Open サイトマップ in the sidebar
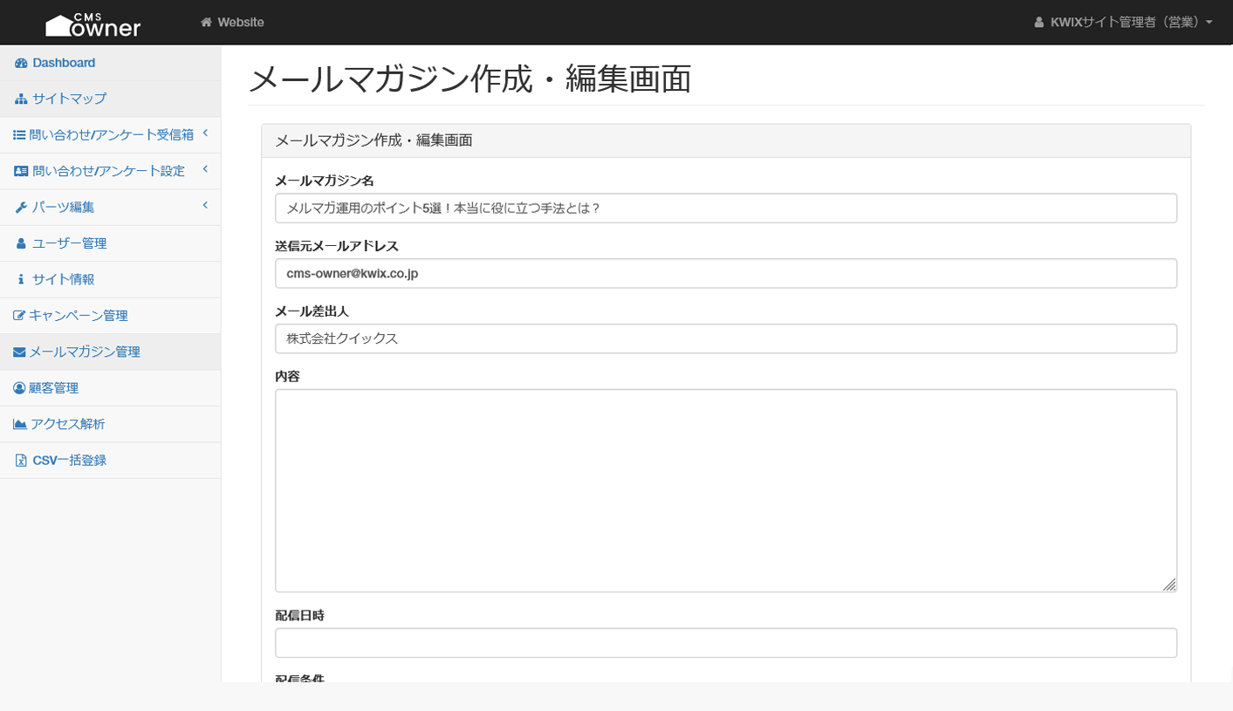 [110, 99]
